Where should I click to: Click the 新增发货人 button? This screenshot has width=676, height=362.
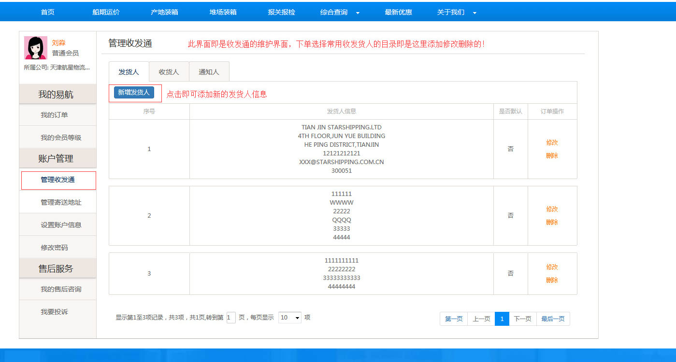134,93
